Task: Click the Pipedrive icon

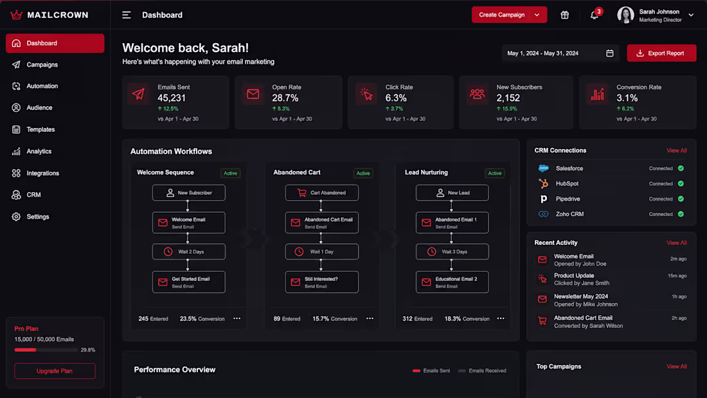Action: 543,199
